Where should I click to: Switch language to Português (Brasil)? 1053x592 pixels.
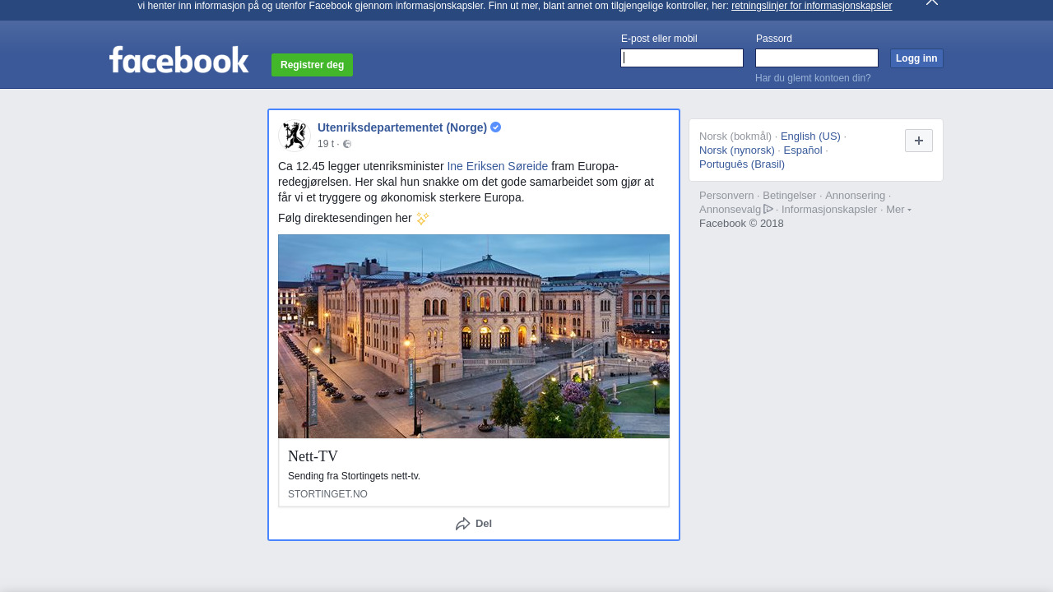pyautogui.click(x=742, y=164)
